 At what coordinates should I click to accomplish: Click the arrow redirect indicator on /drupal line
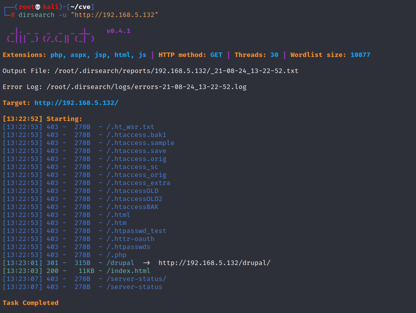click(x=145, y=262)
